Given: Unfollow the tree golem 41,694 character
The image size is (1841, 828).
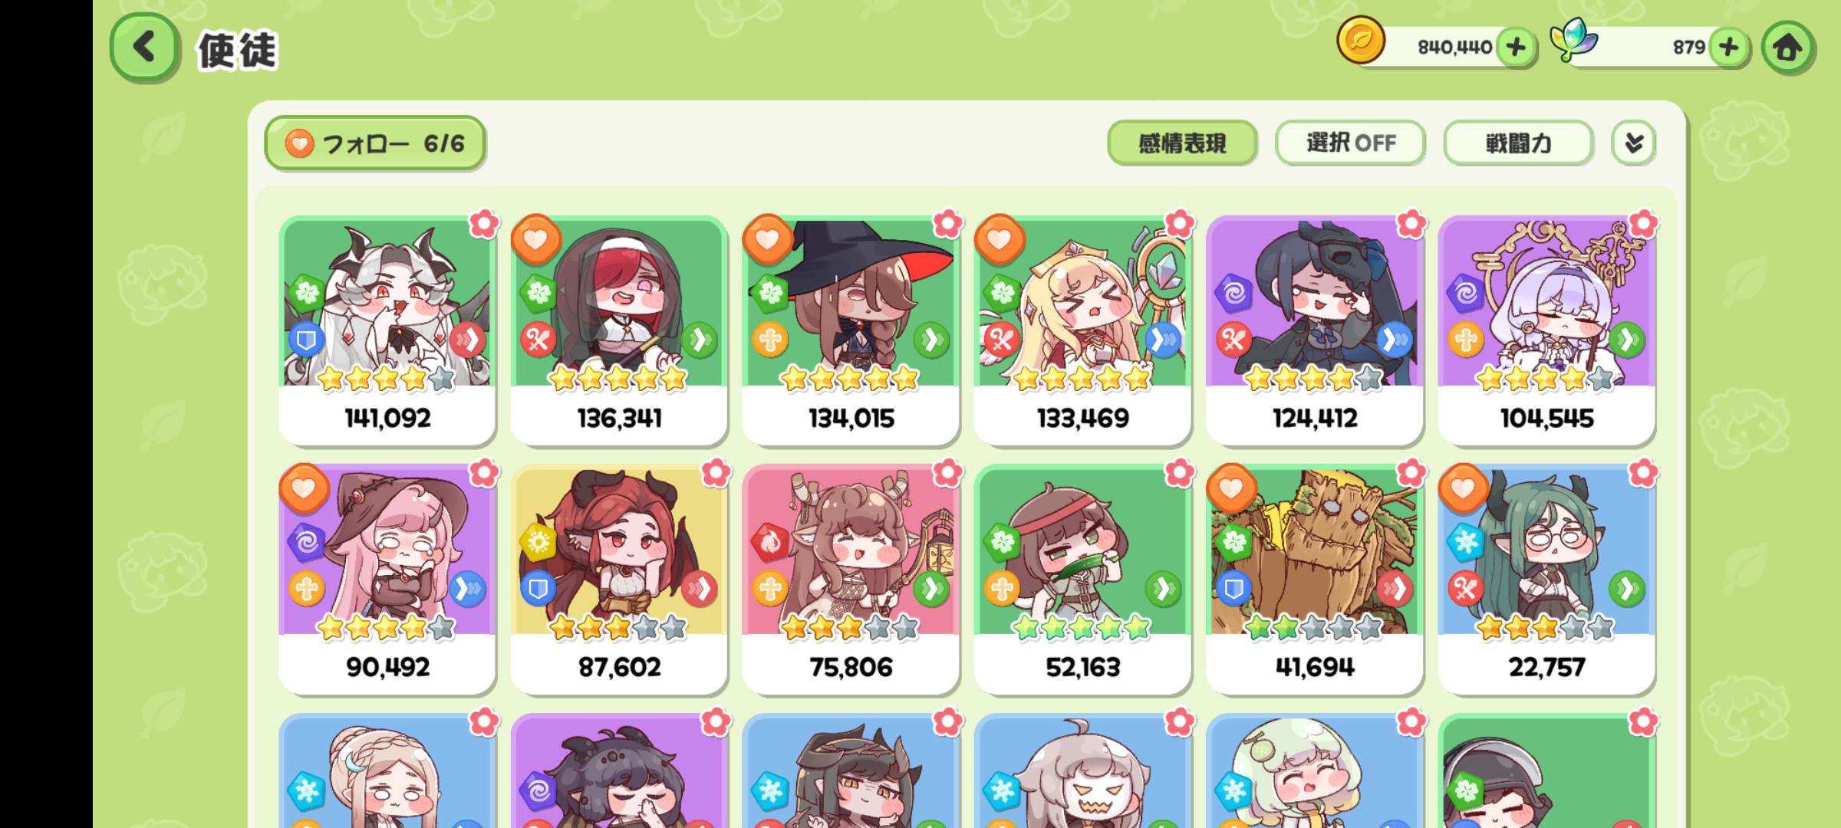Looking at the screenshot, I should (x=1231, y=489).
